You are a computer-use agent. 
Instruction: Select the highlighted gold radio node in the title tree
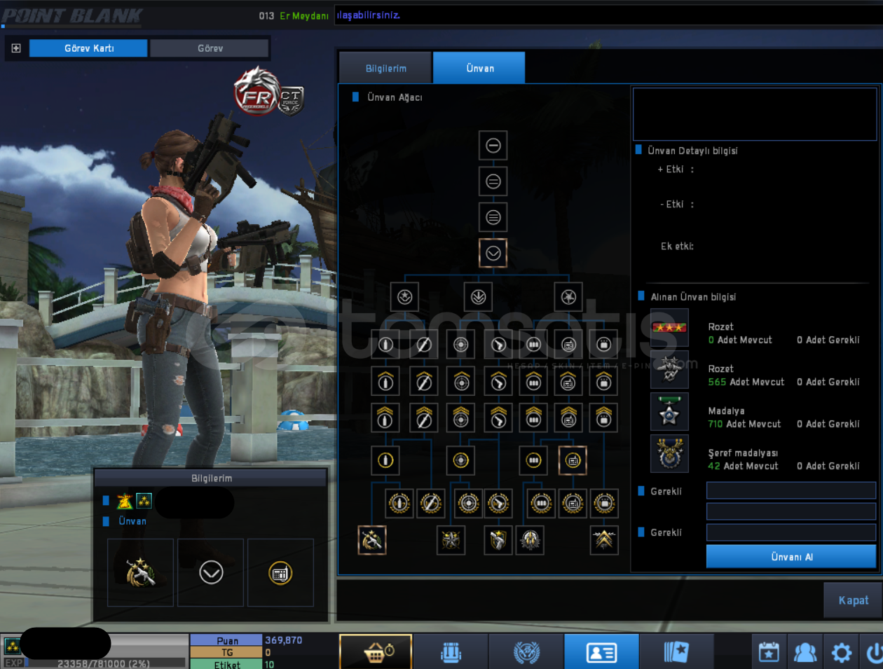[x=573, y=460]
